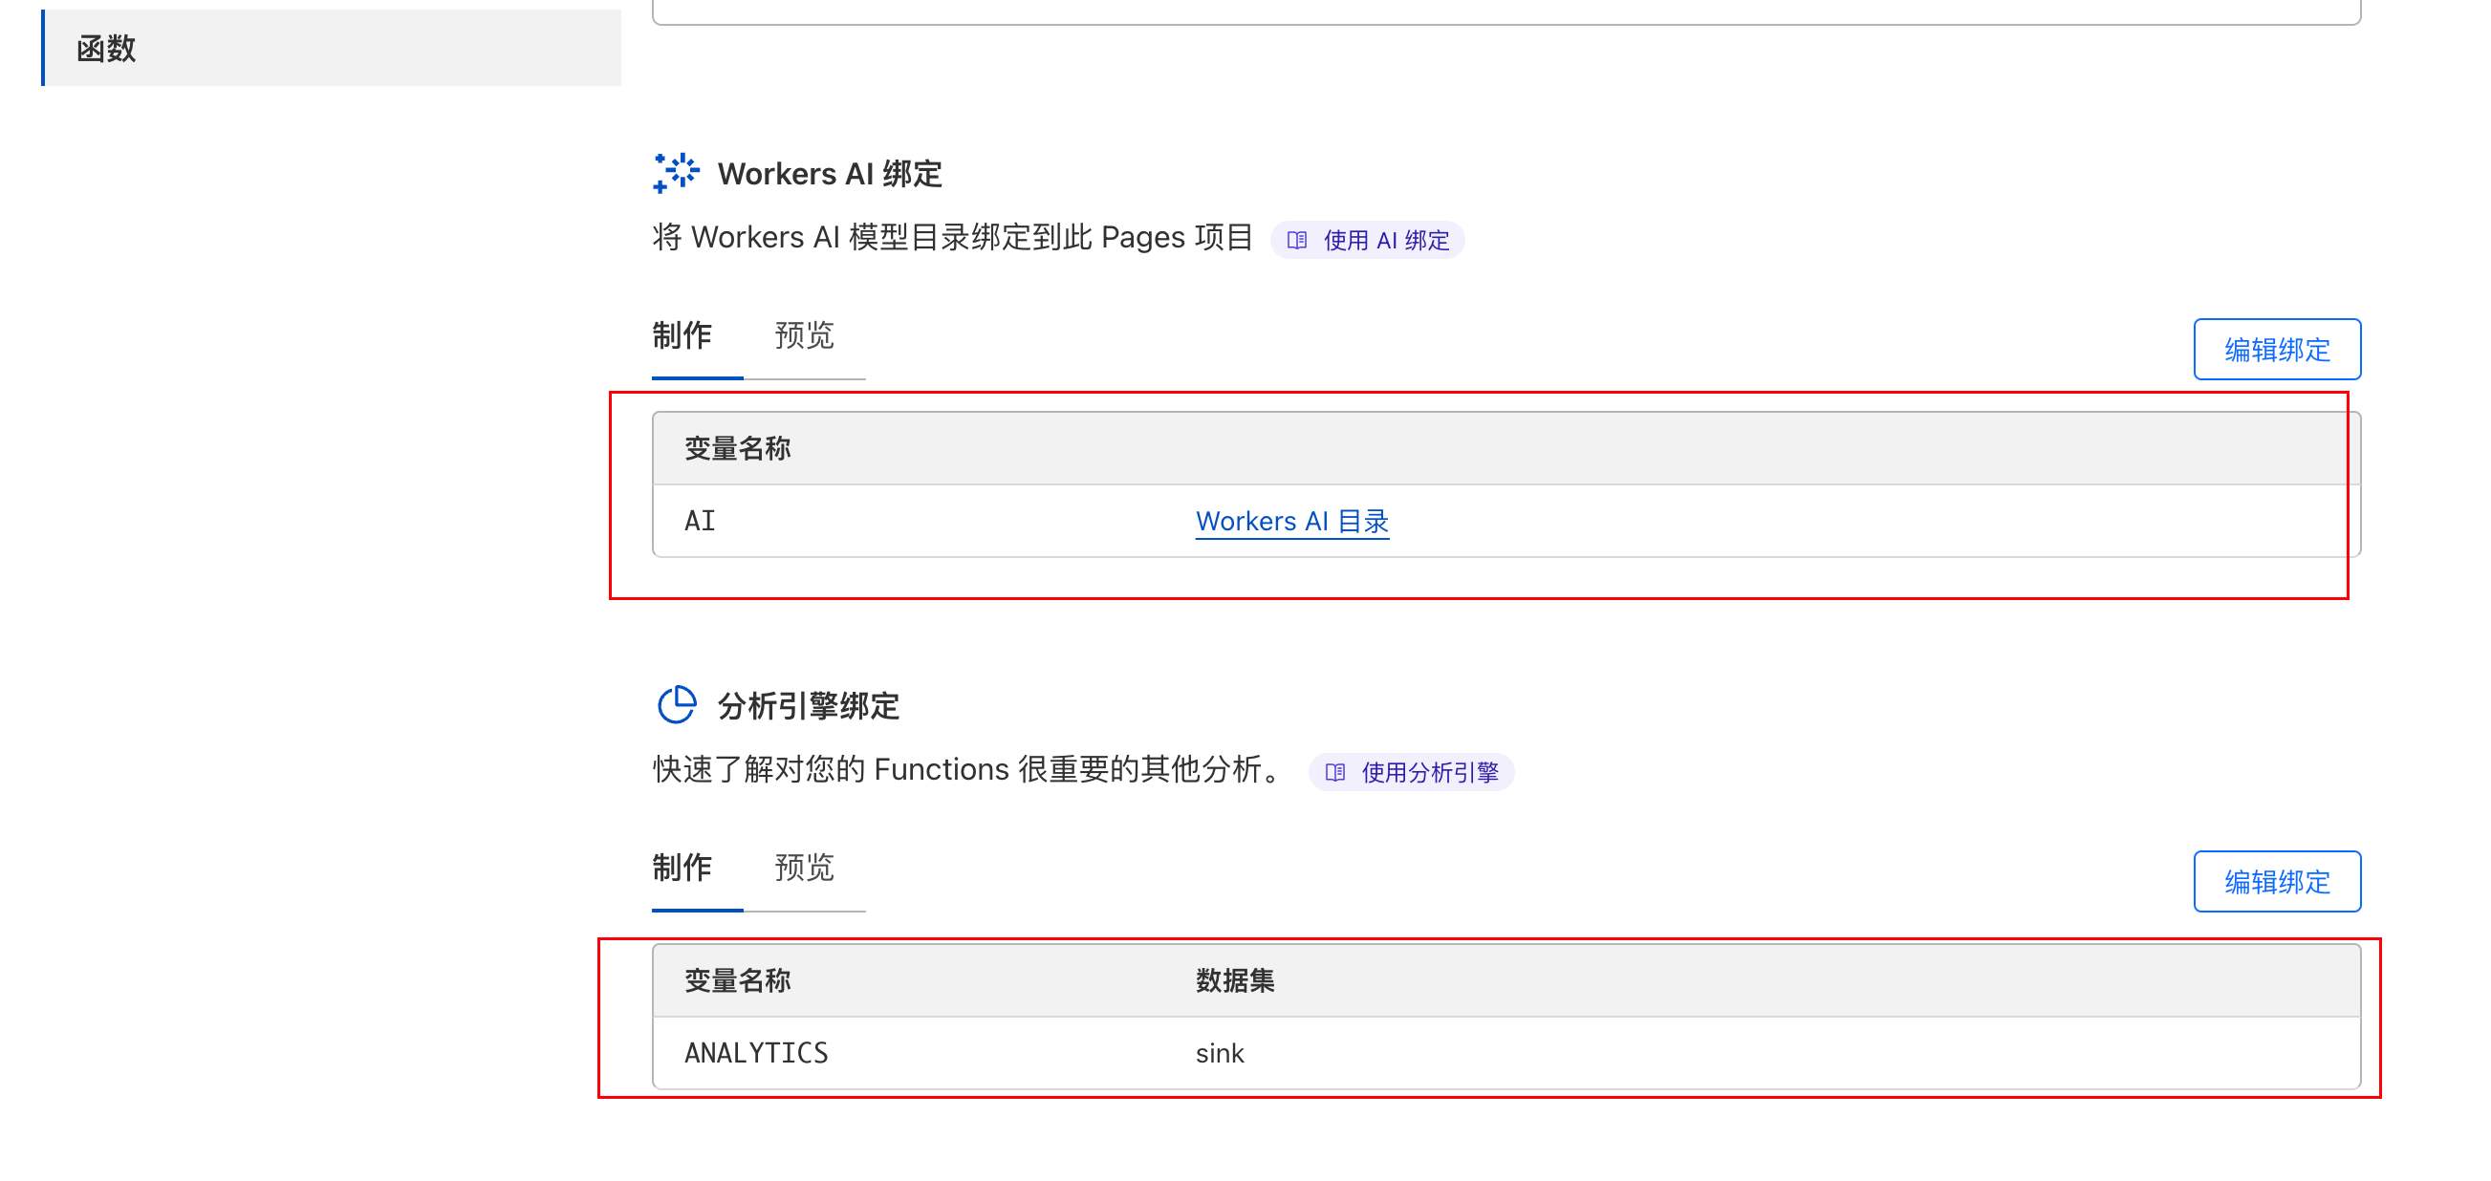Select the AI variable name cell
The width and height of the screenshot is (2491, 1181).
(x=700, y=521)
